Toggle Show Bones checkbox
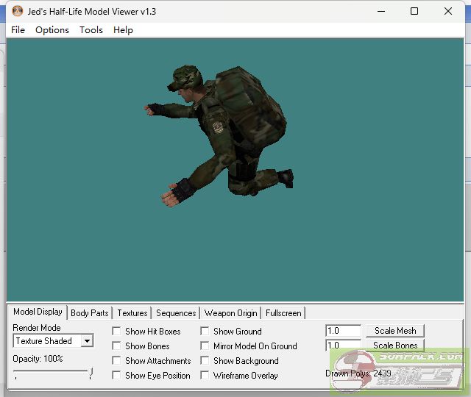Viewport: 471px width, 397px height. [116, 346]
